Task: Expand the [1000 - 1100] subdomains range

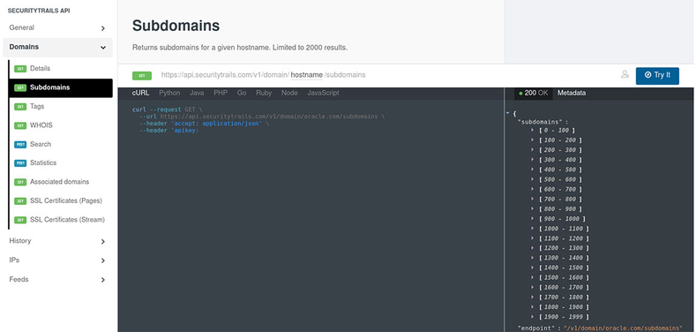Action: click(x=533, y=229)
